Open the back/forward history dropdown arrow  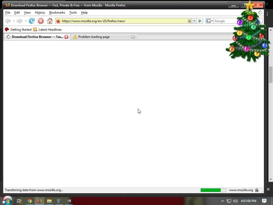14,21
